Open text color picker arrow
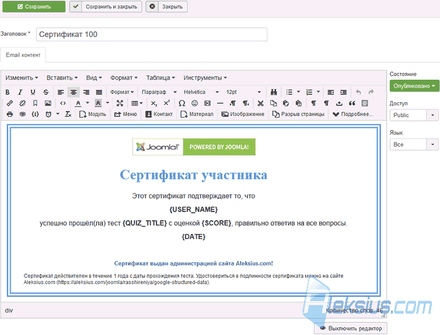This screenshot has height=335, width=440. pos(87,103)
